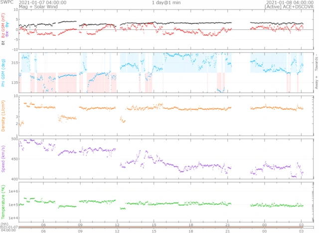Toggle the Bt series label

click(3, 43)
